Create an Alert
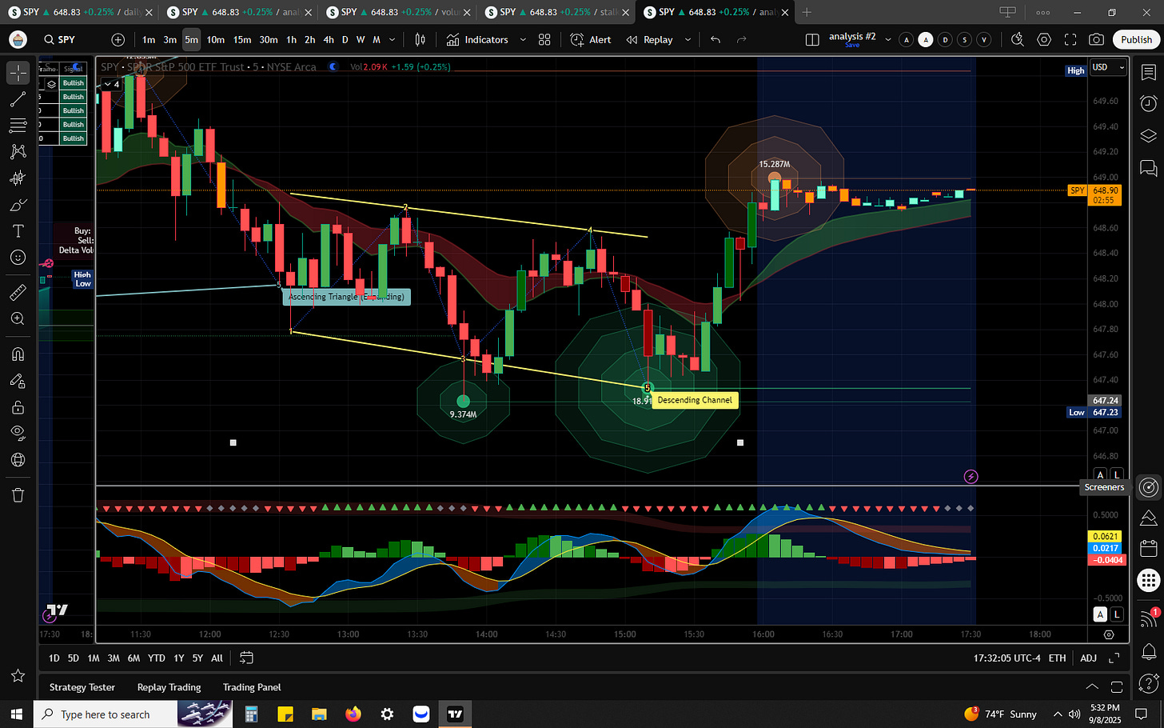Image resolution: width=1164 pixels, height=728 pixels. [x=591, y=40]
